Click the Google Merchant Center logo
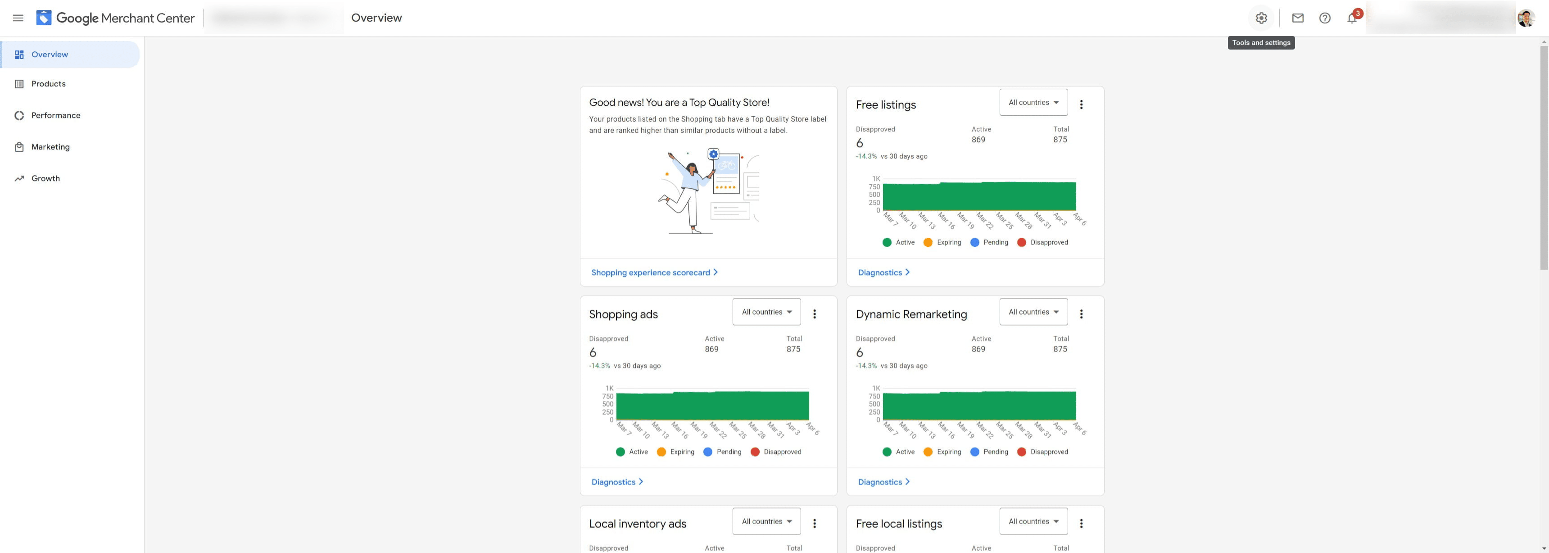 click(x=115, y=18)
